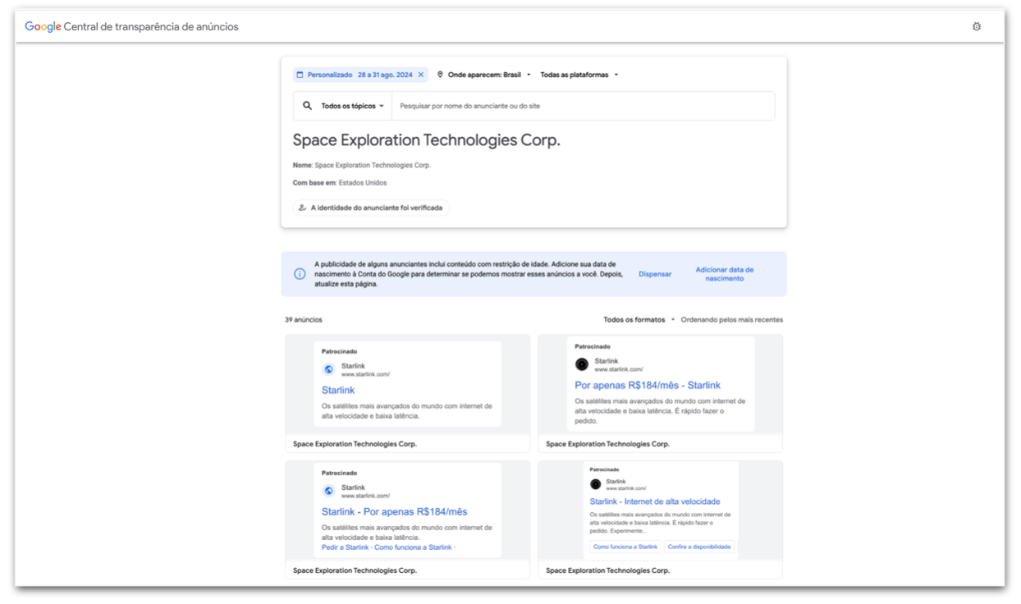The height and width of the screenshot is (604, 1021).
Task: Open 'Starlink - Internet de alta velocidade' headline
Action: point(655,501)
